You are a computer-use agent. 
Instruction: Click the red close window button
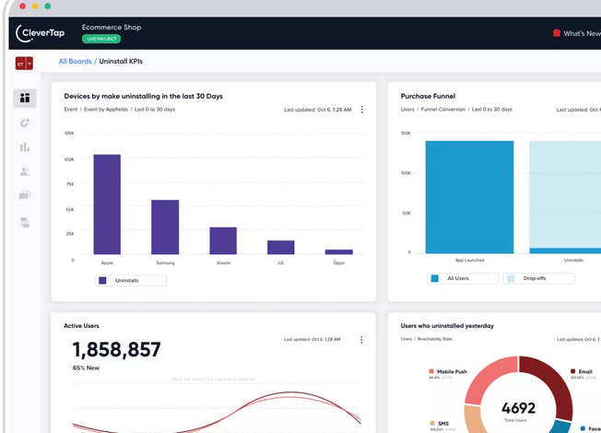(x=23, y=6)
